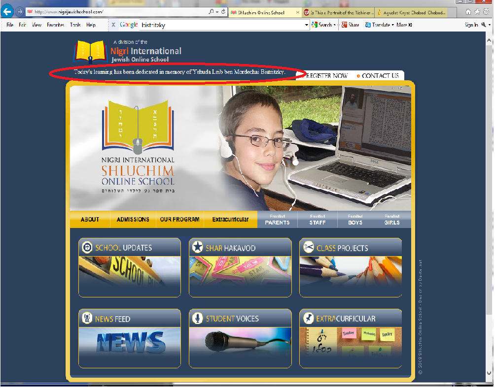
Task: Open the OUR PROGRAM navigation item
Action: coord(180,220)
